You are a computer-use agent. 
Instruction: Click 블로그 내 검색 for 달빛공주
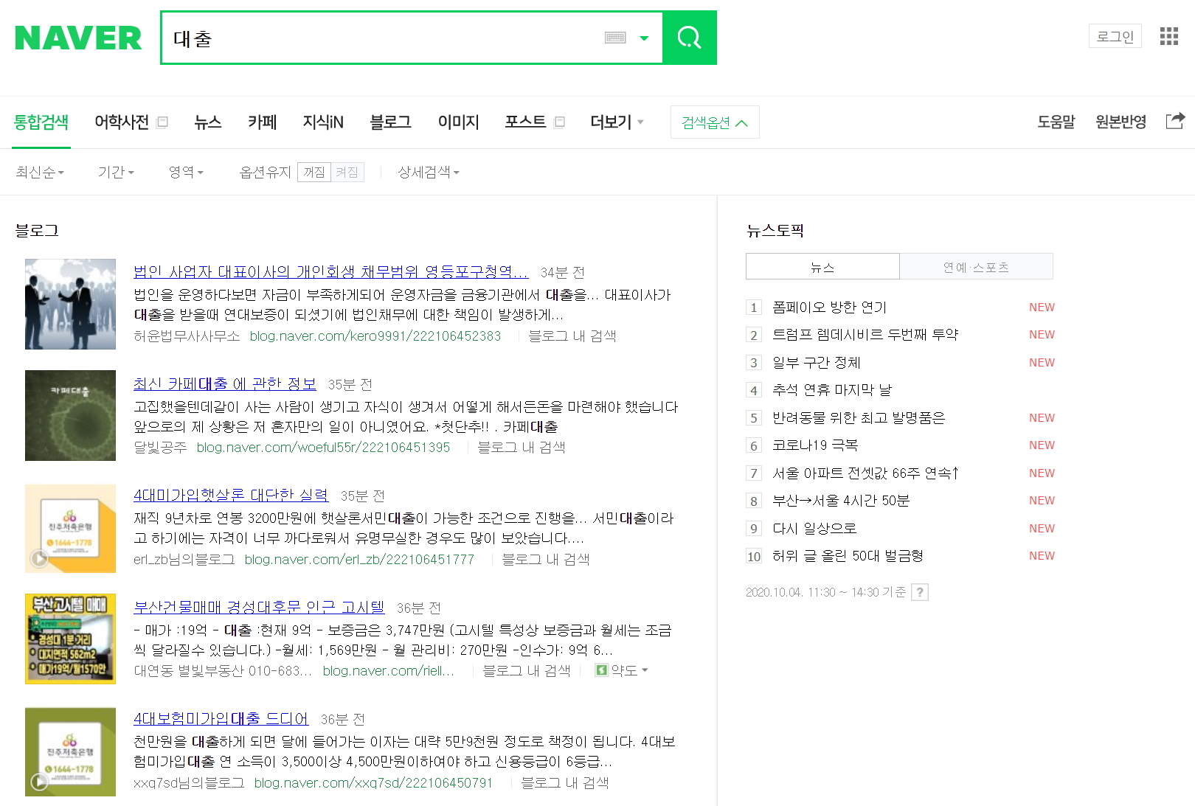[x=522, y=448]
